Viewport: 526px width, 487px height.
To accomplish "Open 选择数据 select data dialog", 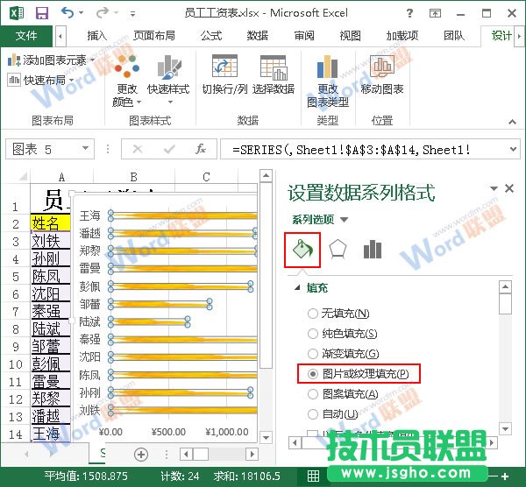I will tap(274, 74).
